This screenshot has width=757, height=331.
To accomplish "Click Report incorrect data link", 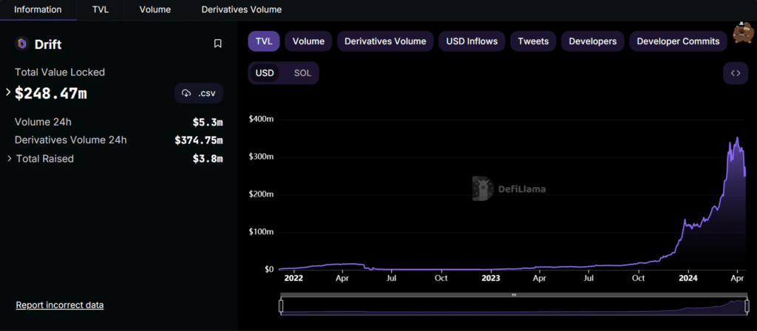I will pyautogui.click(x=59, y=305).
